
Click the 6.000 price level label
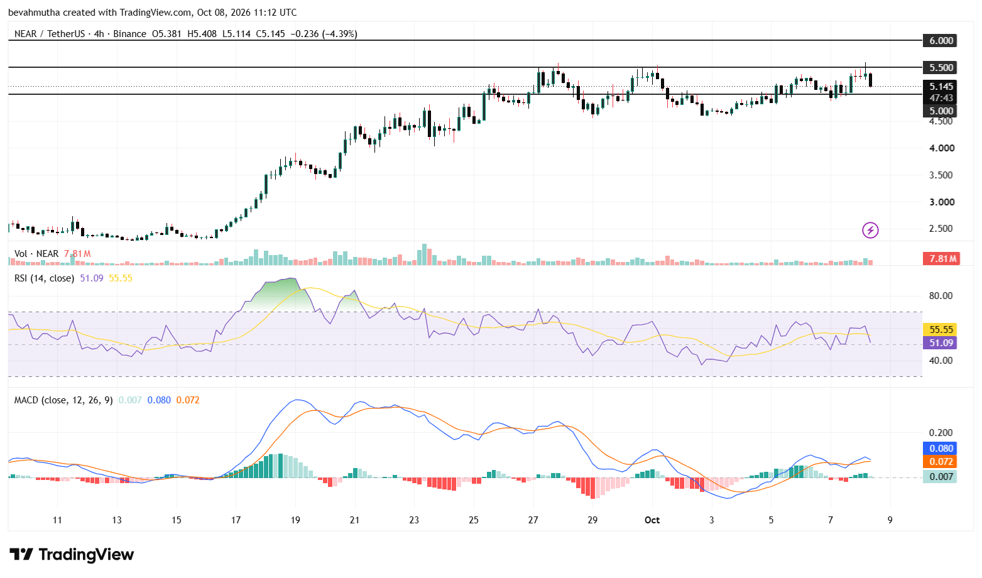[x=941, y=41]
